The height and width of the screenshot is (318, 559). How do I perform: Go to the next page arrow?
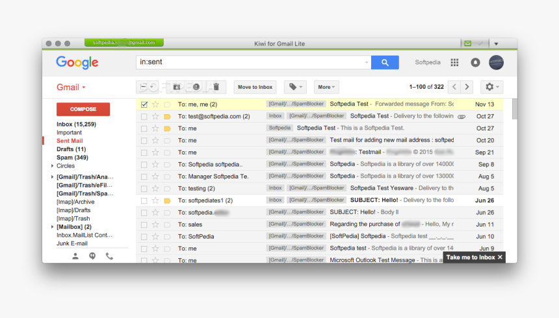click(467, 87)
